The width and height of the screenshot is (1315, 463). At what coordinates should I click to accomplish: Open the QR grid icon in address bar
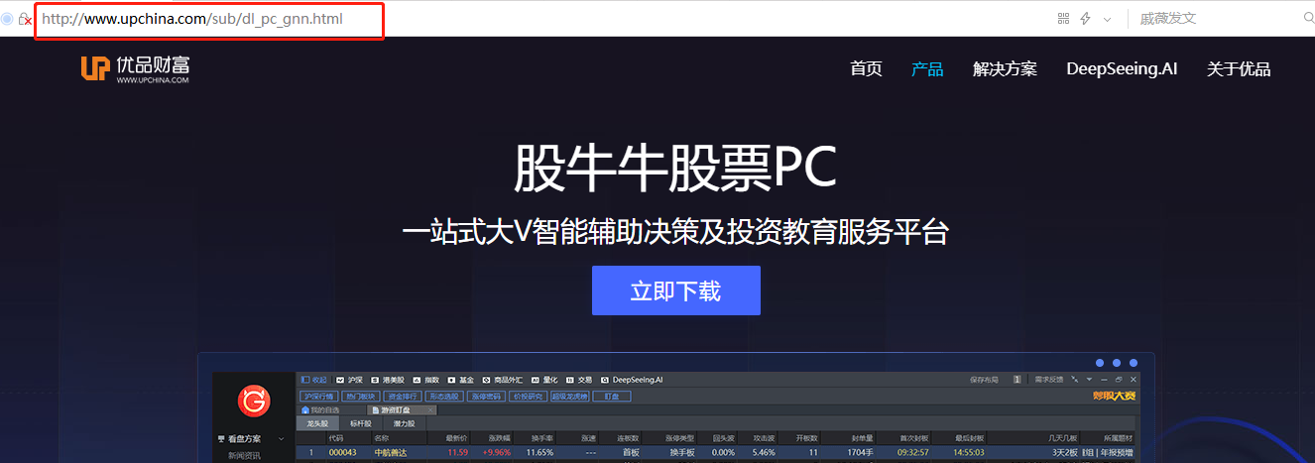coord(1063,19)
